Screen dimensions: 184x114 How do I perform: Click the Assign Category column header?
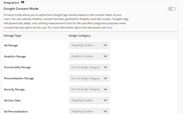pyautogui.click(x=79, y=36)
